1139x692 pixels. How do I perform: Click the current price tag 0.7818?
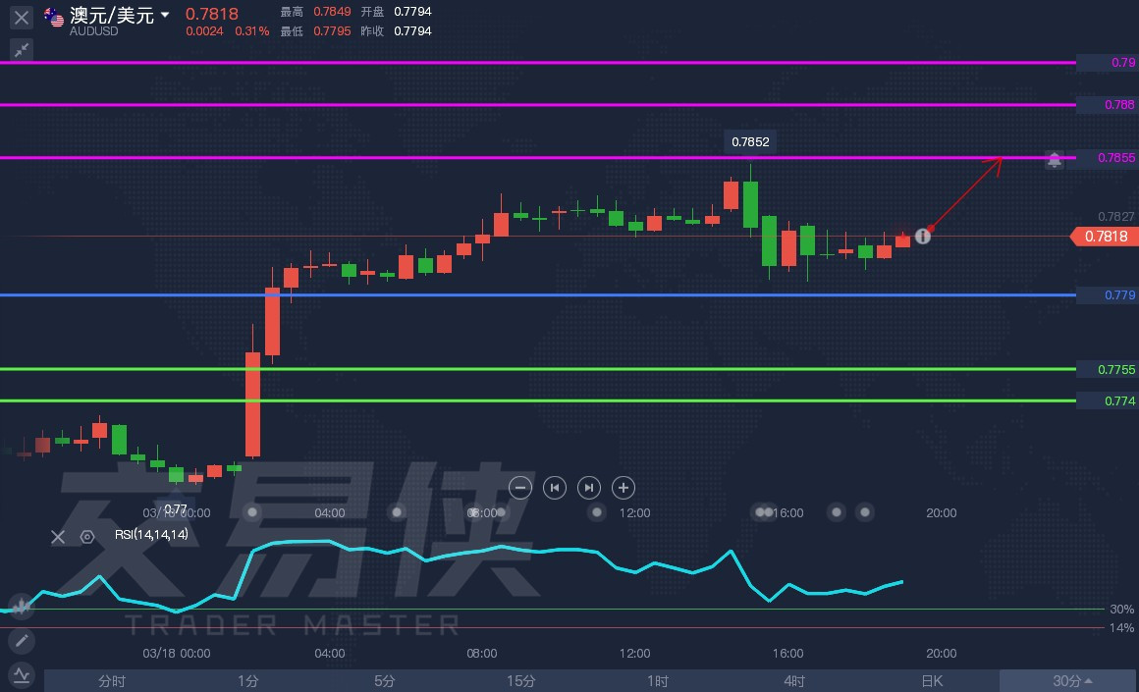pos(1105,236)
